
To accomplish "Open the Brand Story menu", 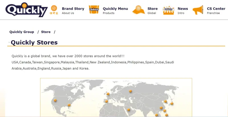I will coord(73,9).
